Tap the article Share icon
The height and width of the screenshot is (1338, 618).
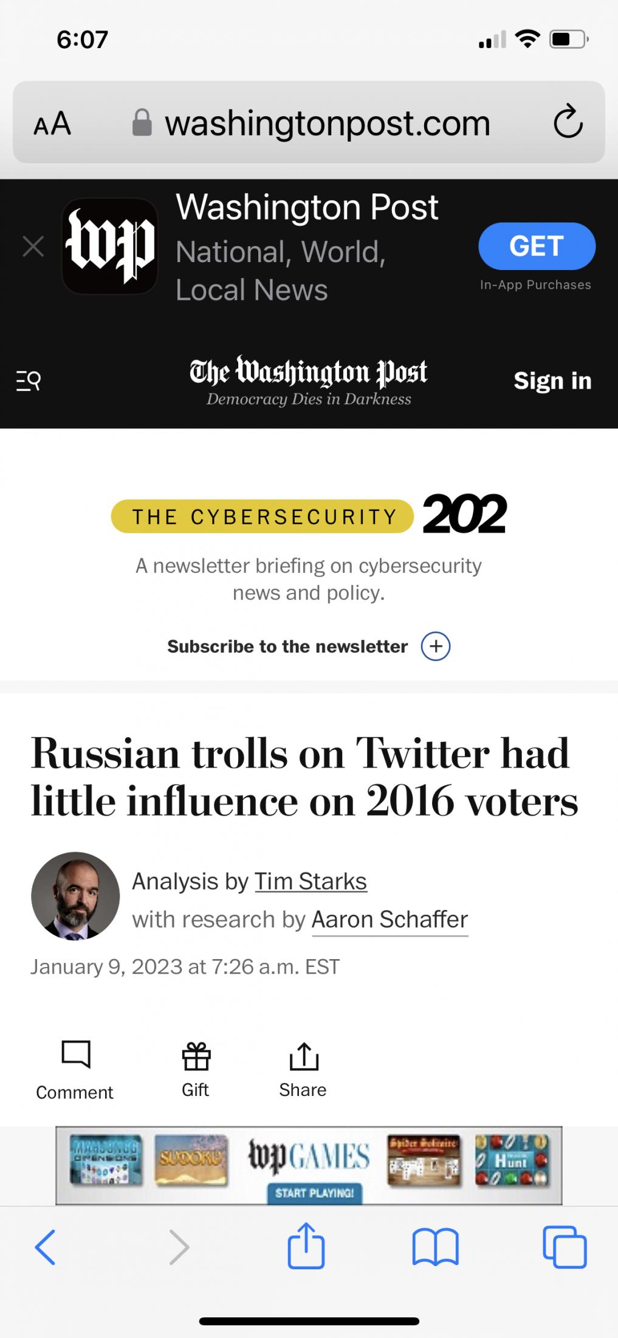(x=303, y=1056)
